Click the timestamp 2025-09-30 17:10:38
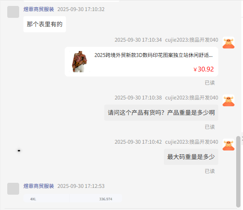 (x=138, y=98)
